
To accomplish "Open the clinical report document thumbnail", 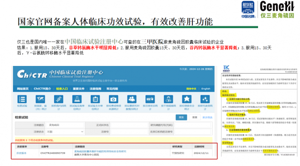I will click(x=259, y=111).
